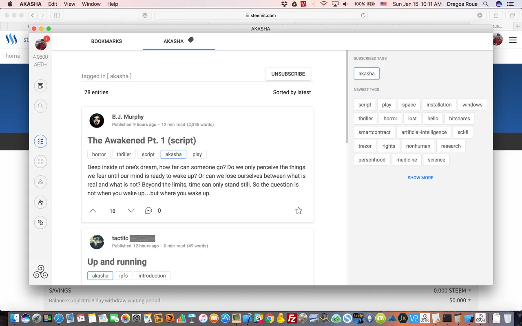Open the Window menu
The height and width of the screenshot is (326, 522).
tap(91, 4)
